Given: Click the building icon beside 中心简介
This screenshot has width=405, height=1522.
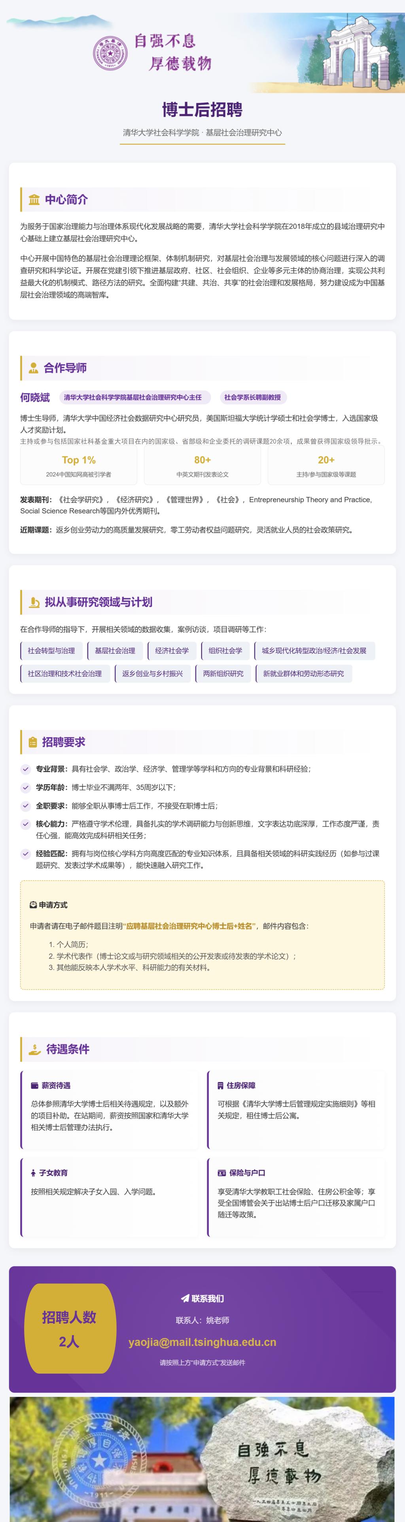Looking at the screenshot, I should point(34,200).
